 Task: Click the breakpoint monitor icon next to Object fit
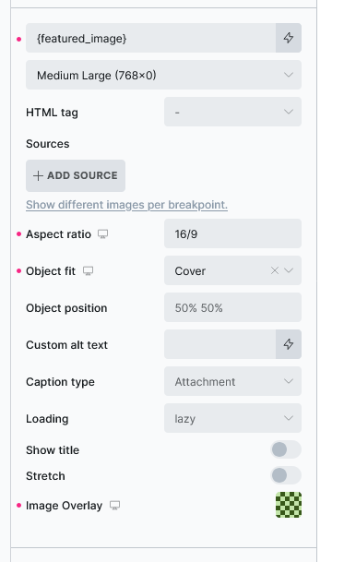[x=89, y=271]
